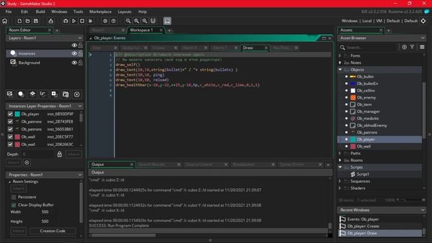432x243 pixels.
Task: Uncheck instance inst_2B743FE8 checkbox
Action: click(x=10, y=122)
